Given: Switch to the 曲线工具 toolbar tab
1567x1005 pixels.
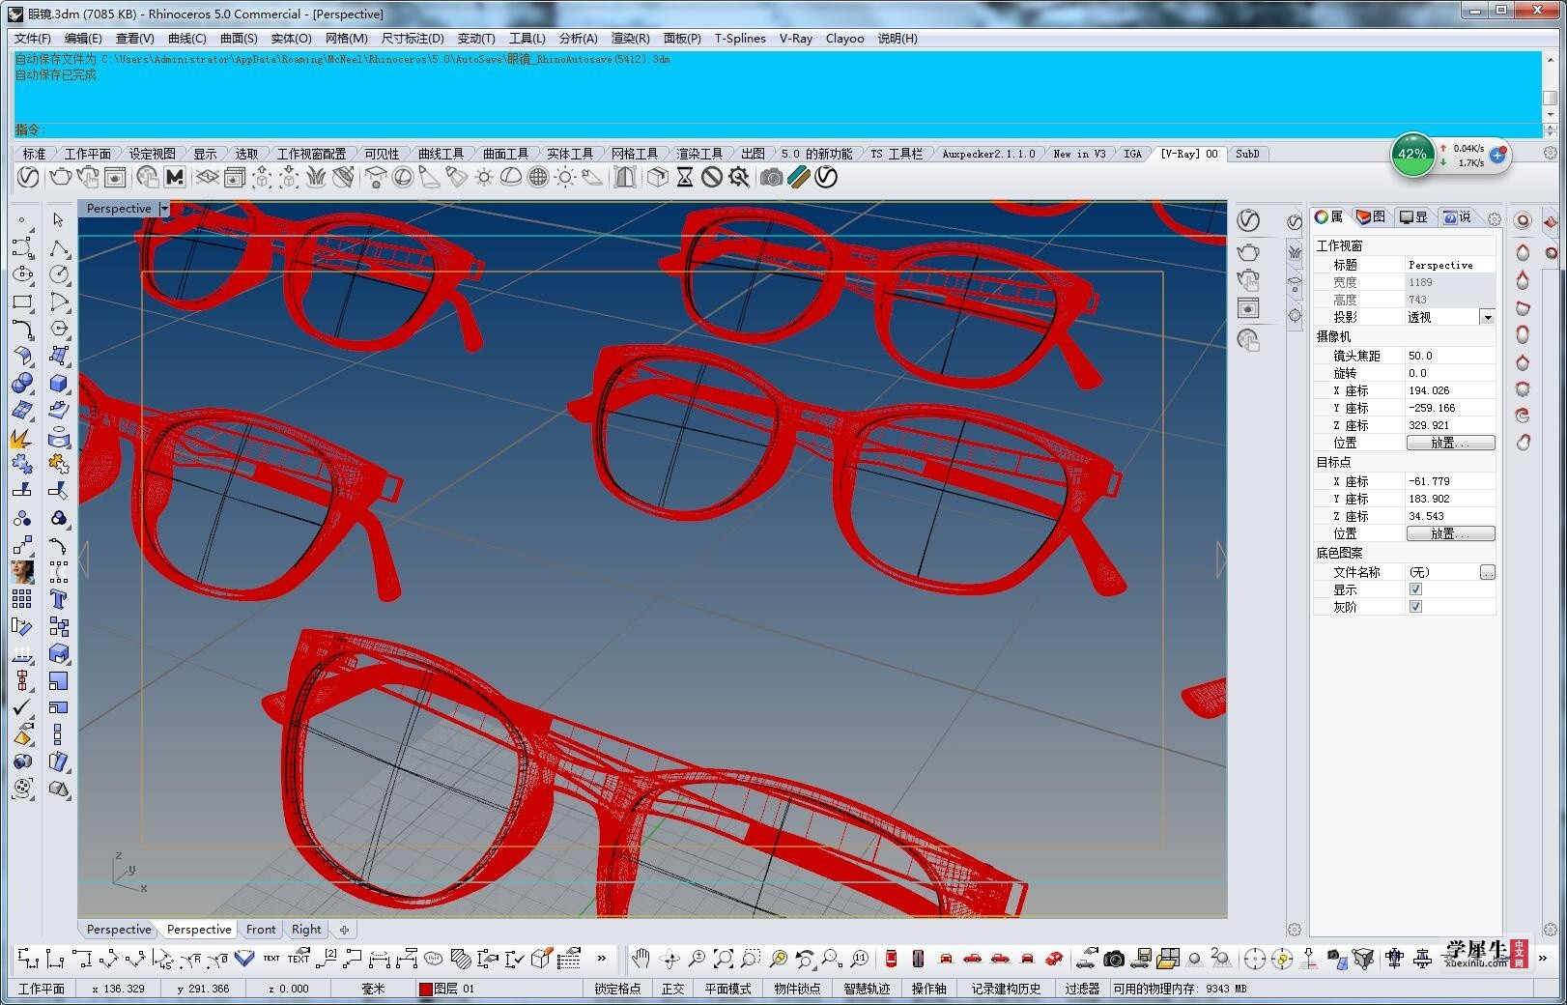Looking at the screenshot, I should (442, 154).
